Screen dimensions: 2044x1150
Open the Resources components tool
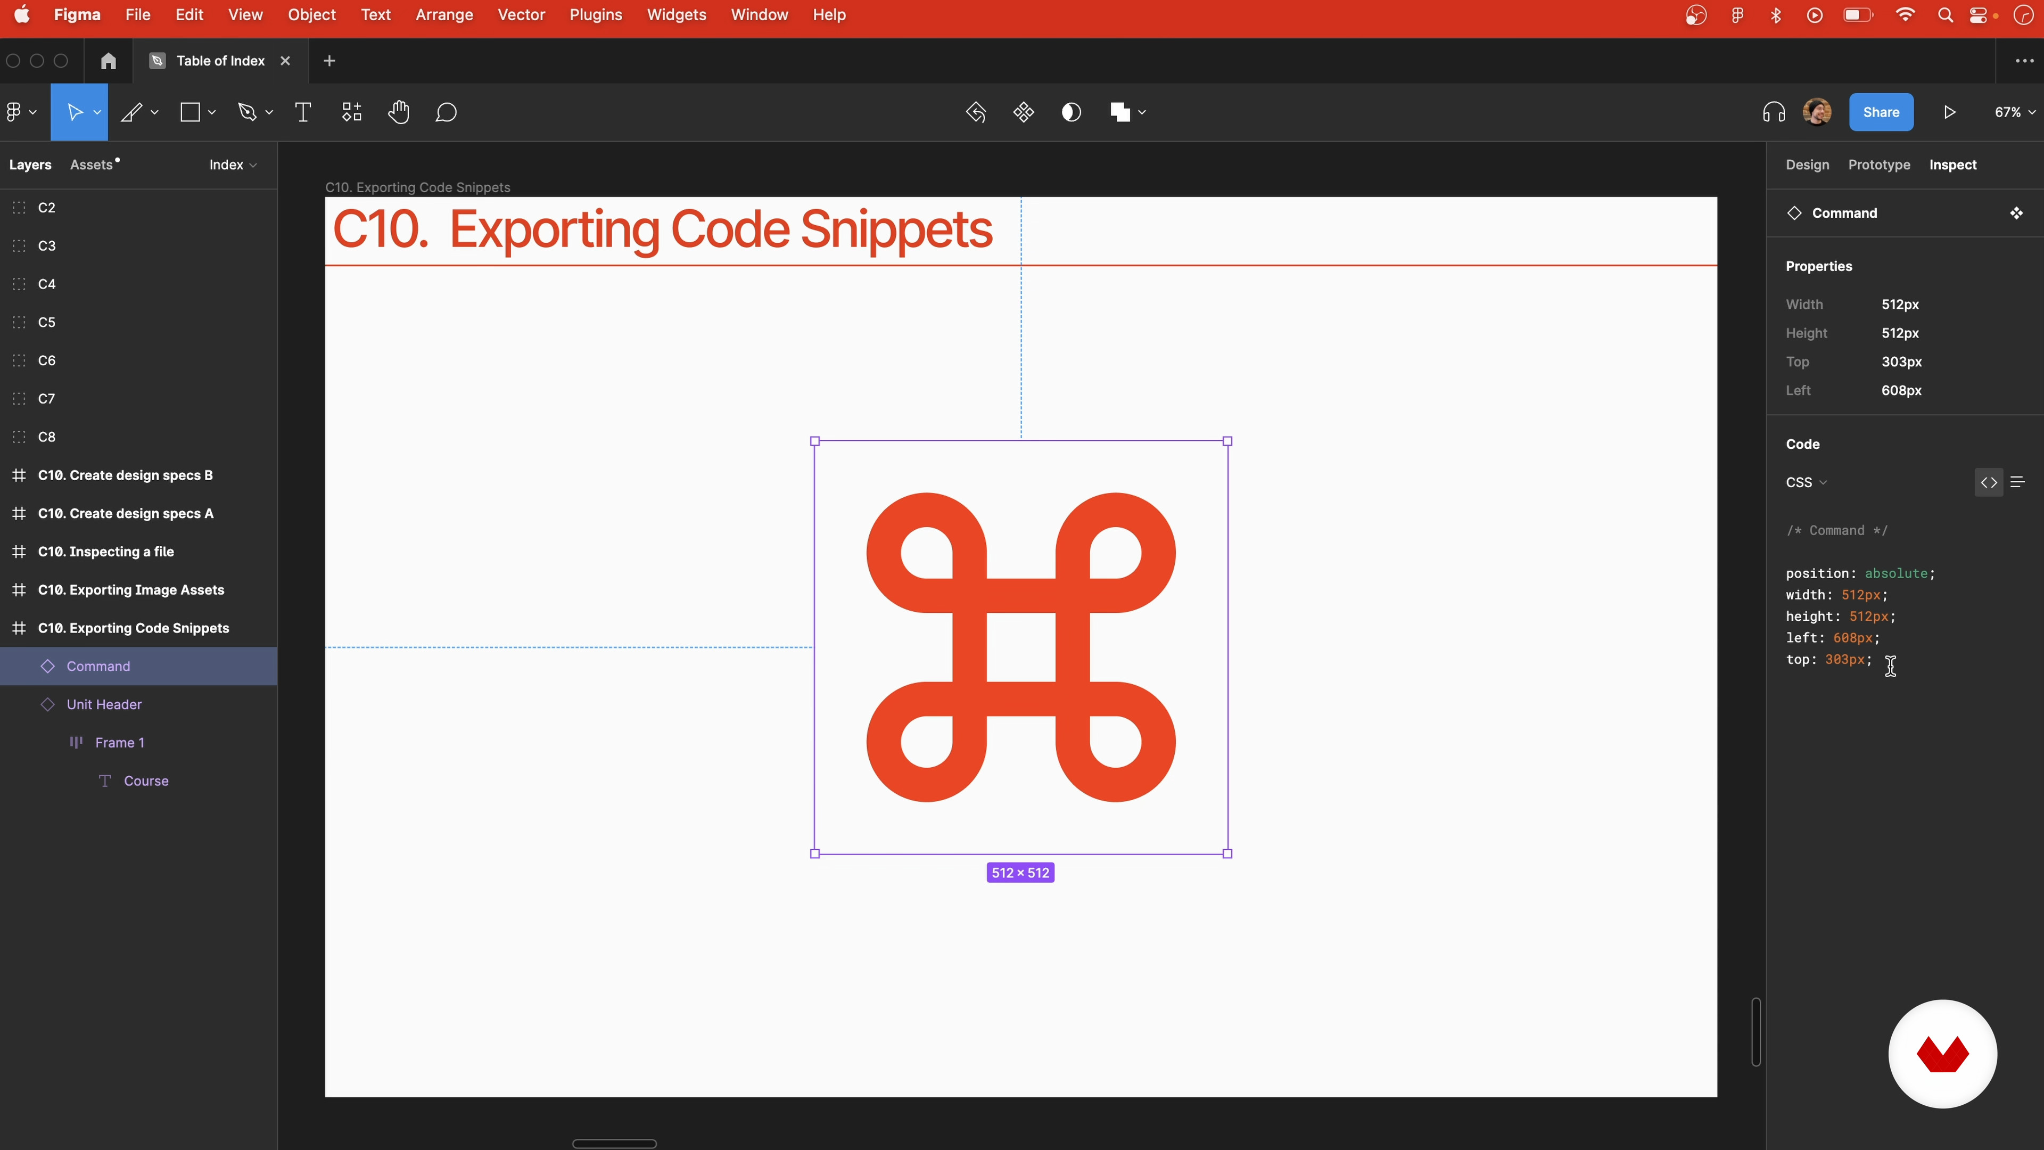[351, 112]
